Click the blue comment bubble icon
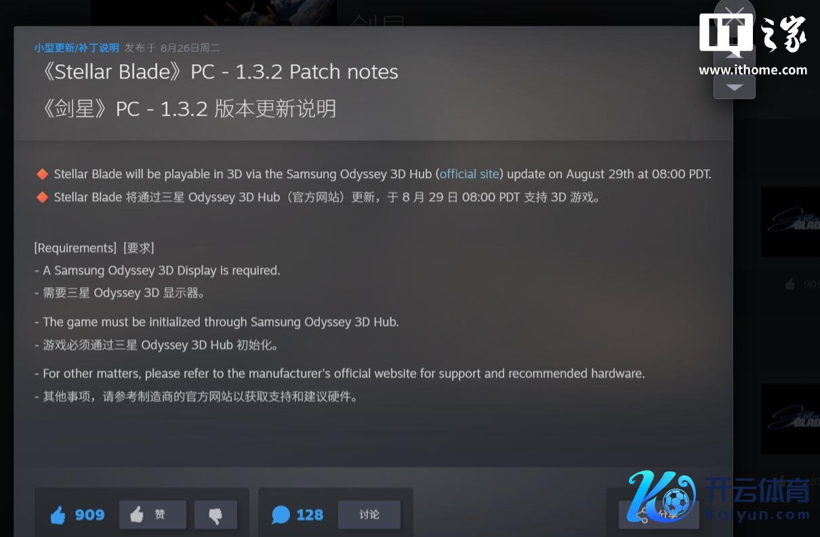This screenshot has width=820, height=537. (281, 515)
